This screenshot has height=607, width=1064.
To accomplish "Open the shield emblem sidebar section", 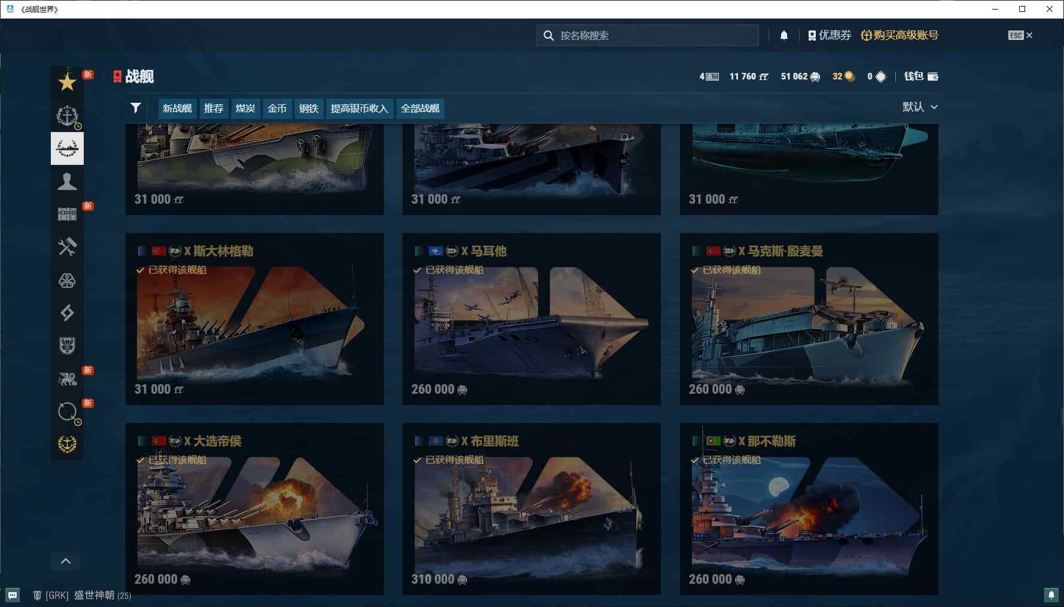I will [67, 345].
